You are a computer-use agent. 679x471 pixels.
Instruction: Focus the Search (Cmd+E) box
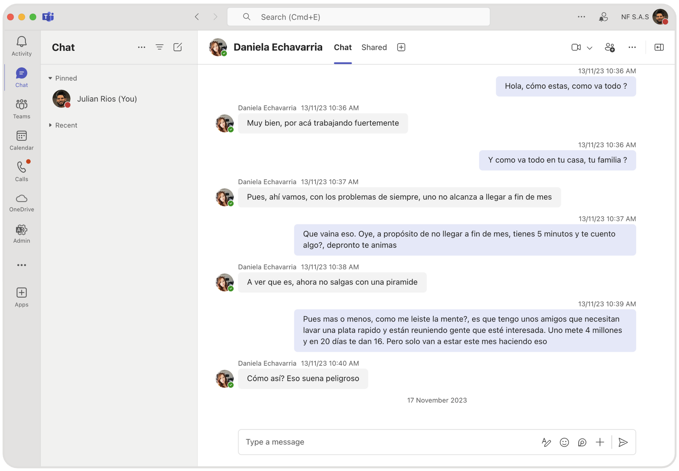pos(358,17)
